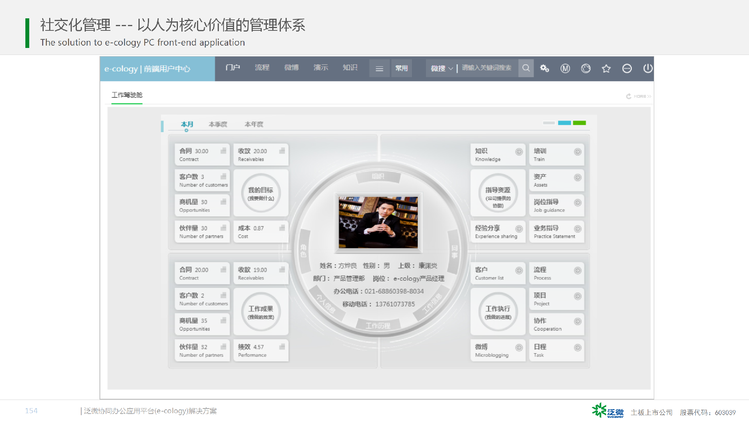
Task: Select the gray theme swatch
Action: [549, 123]
